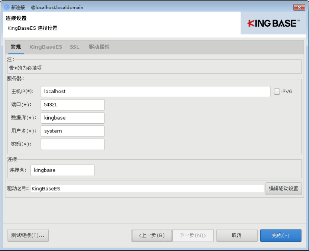
Task: Enable the IPV6 checkbox
Action: coord(277,91)
